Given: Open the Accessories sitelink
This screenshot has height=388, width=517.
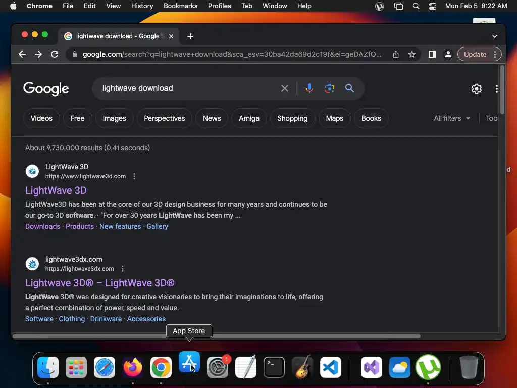Looking at the screenshot, I should [146, 319].
